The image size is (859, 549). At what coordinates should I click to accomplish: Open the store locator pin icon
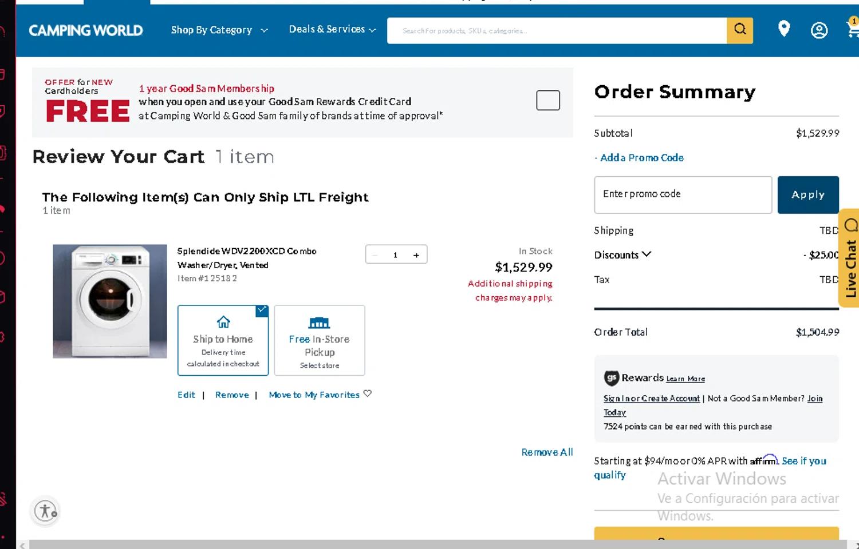tap(784, 29)
